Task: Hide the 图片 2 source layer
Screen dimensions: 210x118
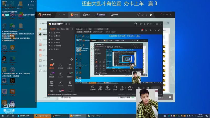Action: 49,42
